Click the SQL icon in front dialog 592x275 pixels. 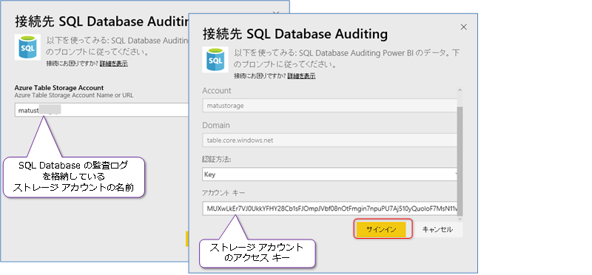215,60
